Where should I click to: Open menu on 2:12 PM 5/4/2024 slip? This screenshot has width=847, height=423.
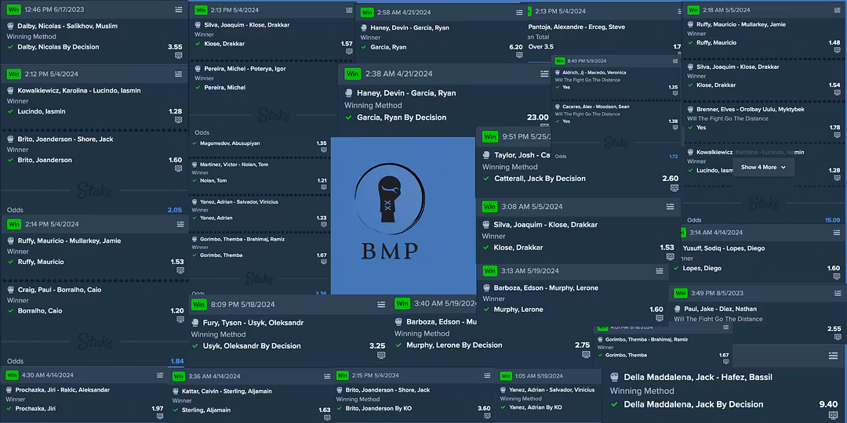(x=178, y=74)
